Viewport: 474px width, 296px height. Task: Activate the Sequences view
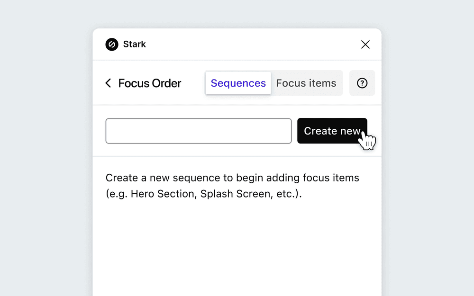coord(238,83)
